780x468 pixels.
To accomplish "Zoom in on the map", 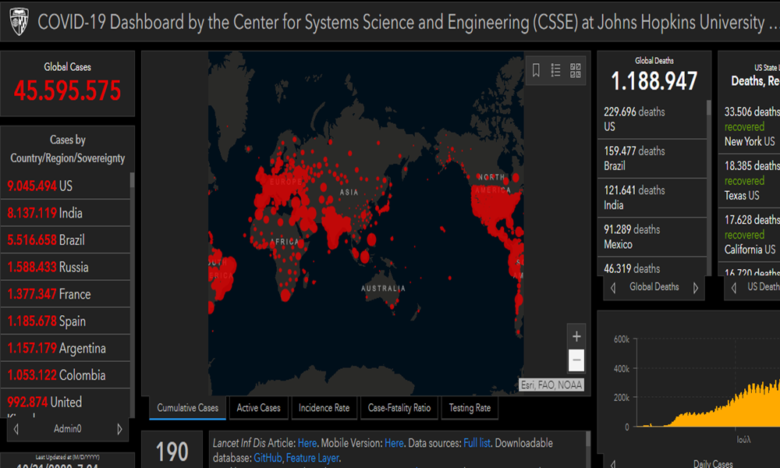I will click(x=576, y=337).
